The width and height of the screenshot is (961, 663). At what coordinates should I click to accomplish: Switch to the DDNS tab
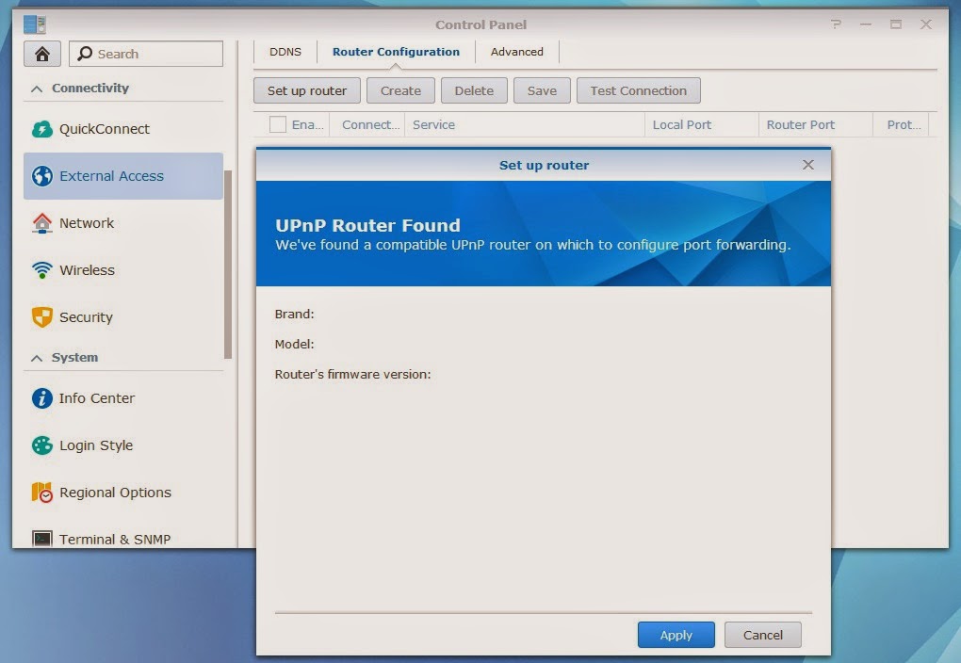(x=285, y=52)
